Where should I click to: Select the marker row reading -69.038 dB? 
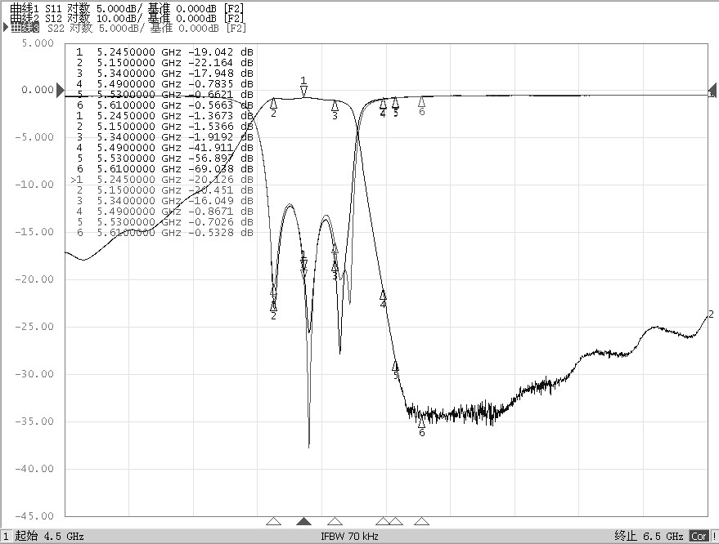click(164, 169)
